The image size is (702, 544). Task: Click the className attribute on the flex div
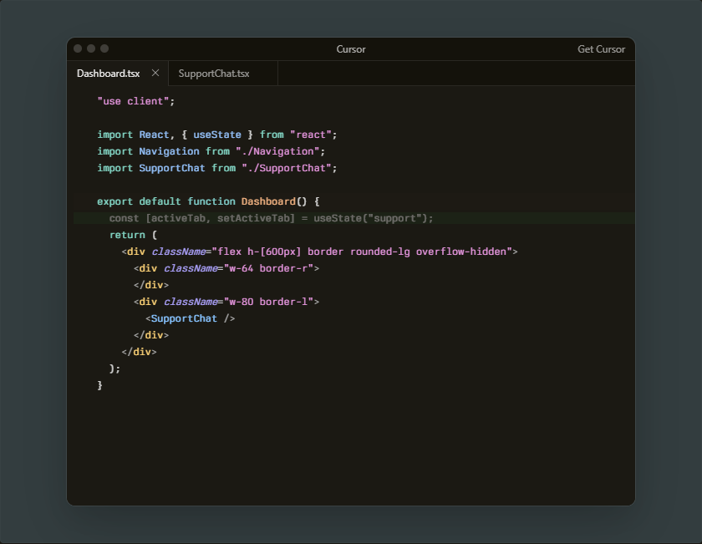click(182, 252)
